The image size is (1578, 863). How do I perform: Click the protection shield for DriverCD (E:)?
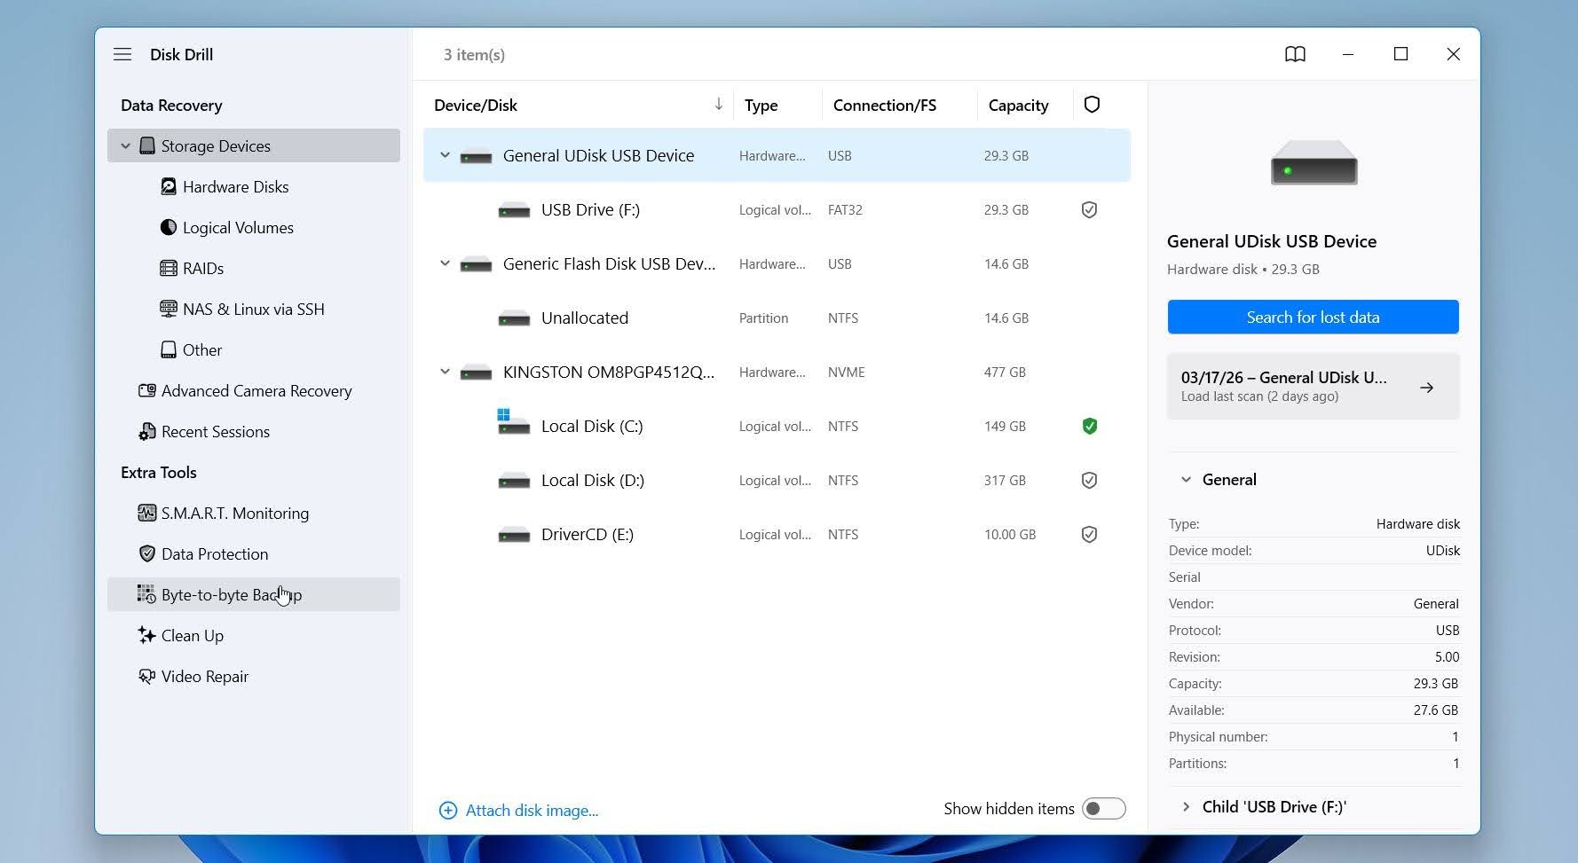pos(1089,535)
